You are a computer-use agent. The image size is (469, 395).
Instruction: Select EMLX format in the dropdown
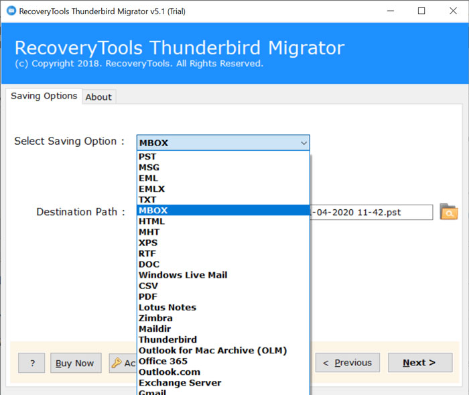coord(223,189)
